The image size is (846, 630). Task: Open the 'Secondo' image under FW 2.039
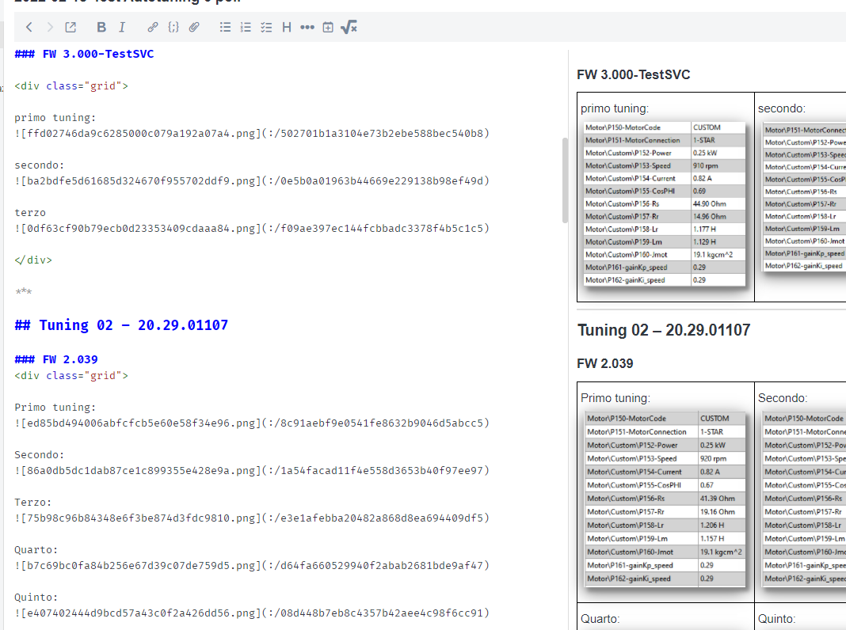click(x=804, y=499)
